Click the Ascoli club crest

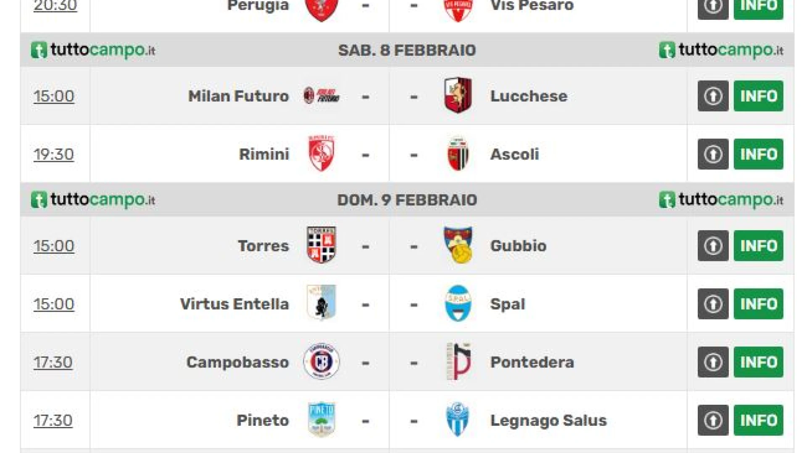click(x=458, y=154)
